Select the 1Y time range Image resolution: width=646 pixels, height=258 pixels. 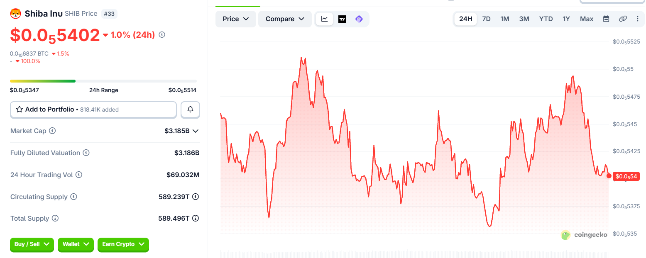tap(566, 19)
